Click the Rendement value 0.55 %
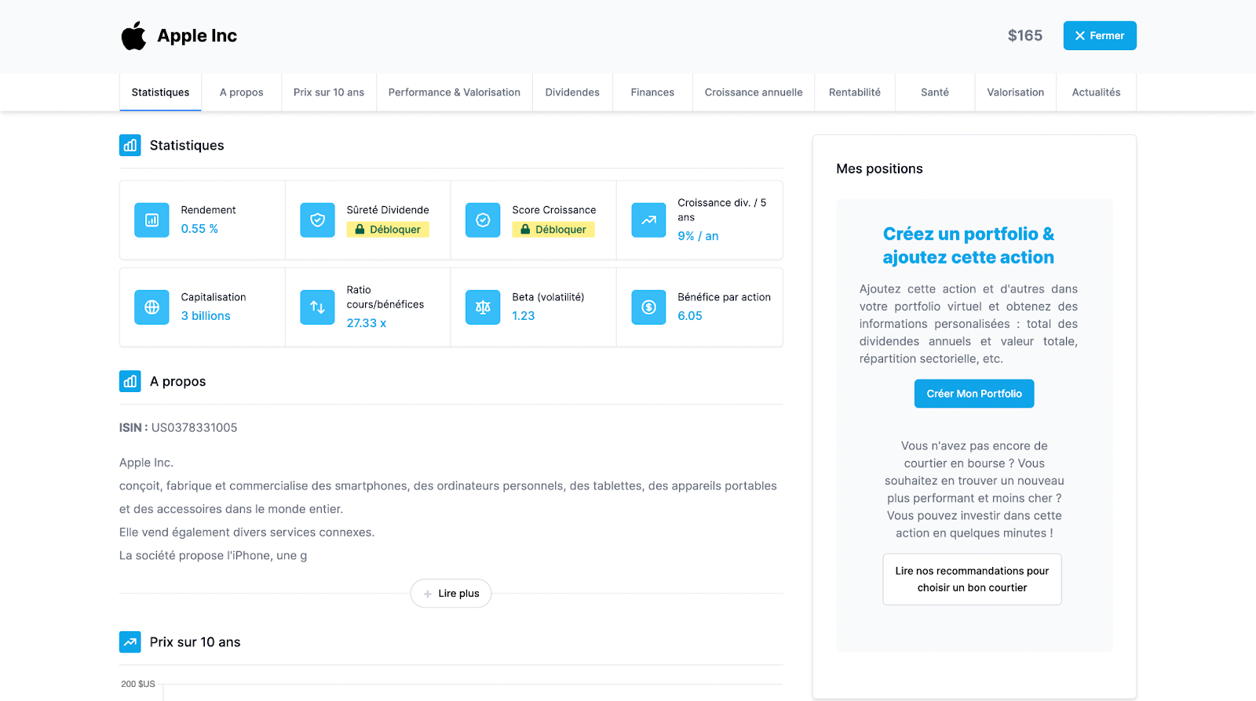The image size is (1256, 701). [x=199, y=229]
